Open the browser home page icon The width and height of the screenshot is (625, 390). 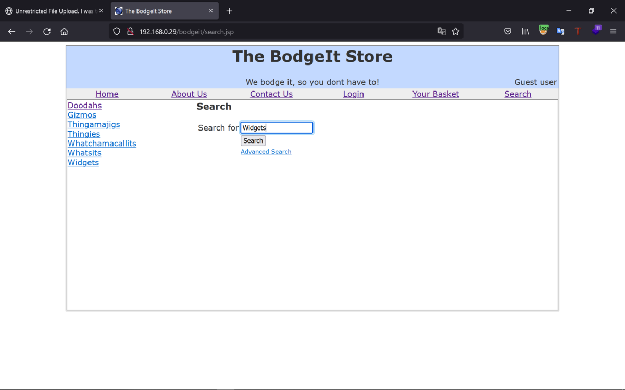tap(64, 32)
